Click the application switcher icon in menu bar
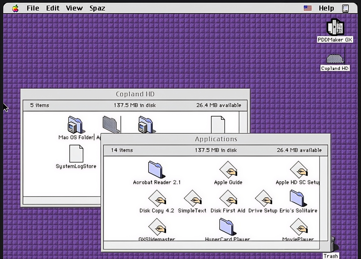Viewport: 361px width, 259px height. click(x=345, y=8)
